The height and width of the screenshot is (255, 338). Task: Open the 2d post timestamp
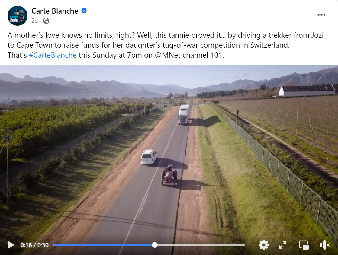coord(34,21)
